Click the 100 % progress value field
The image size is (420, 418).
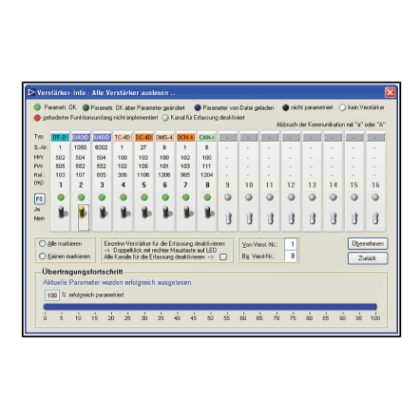coord(52,295)
